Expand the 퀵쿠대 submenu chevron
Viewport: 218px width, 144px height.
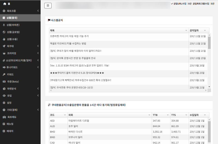click(38, 46)
